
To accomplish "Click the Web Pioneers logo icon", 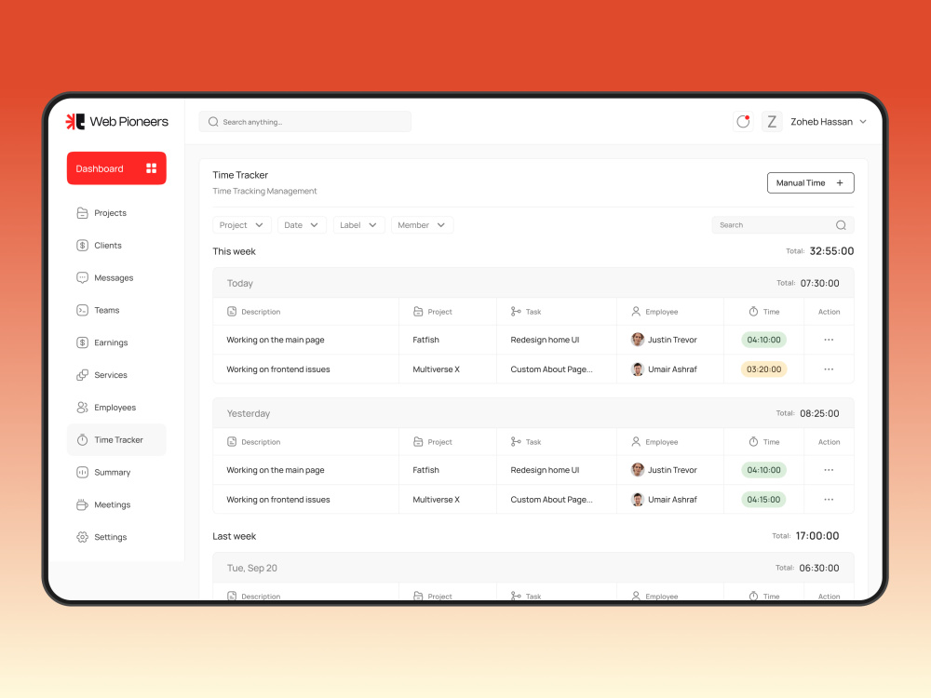I will pos(74,122).
